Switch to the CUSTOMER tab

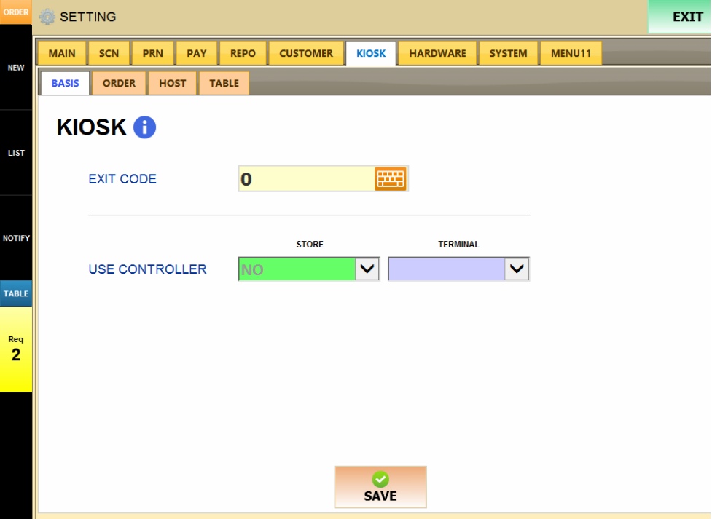coord(305,53)
